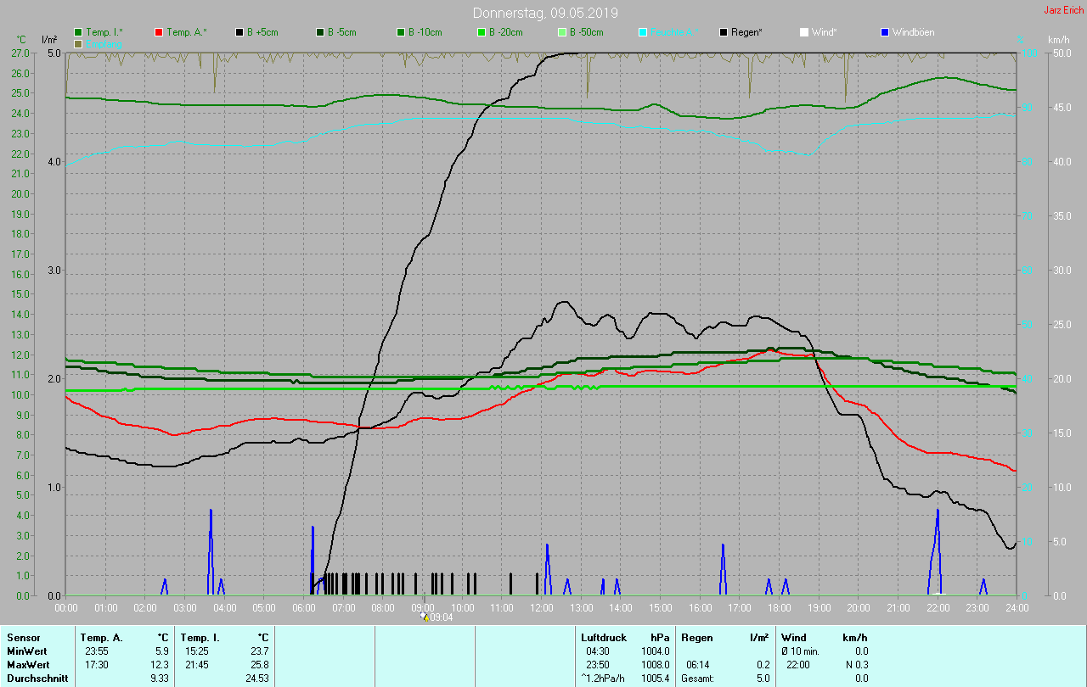The width and height of the screenshot is (1087, 687).
Task: Click the red Jarz Erich text
Action: (1063, 10)
